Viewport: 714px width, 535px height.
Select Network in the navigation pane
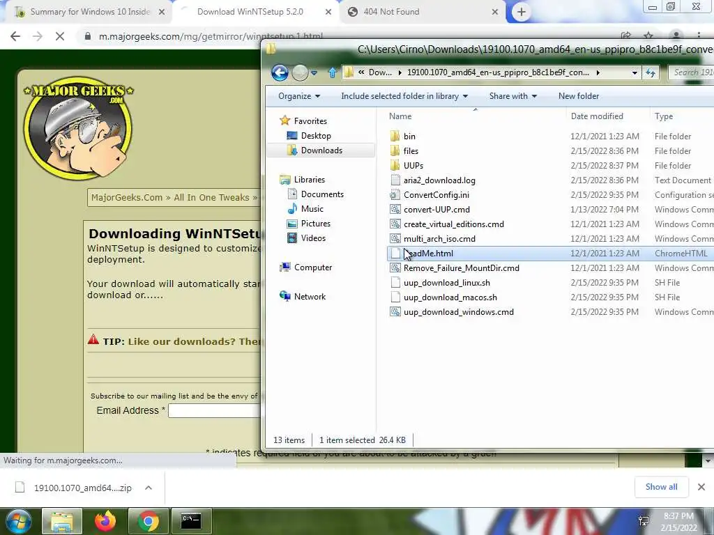point(310,297)
